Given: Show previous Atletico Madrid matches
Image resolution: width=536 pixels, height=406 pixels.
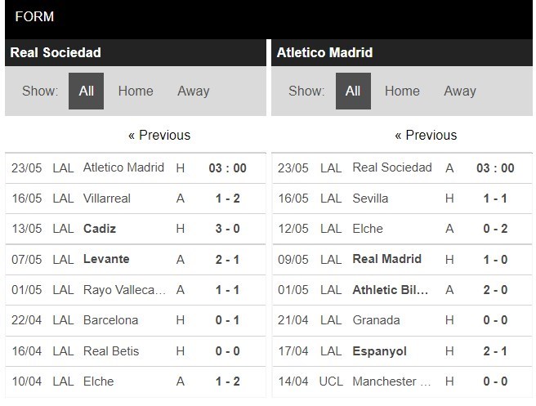Looking at the screenshot, I should click(426, 135).
